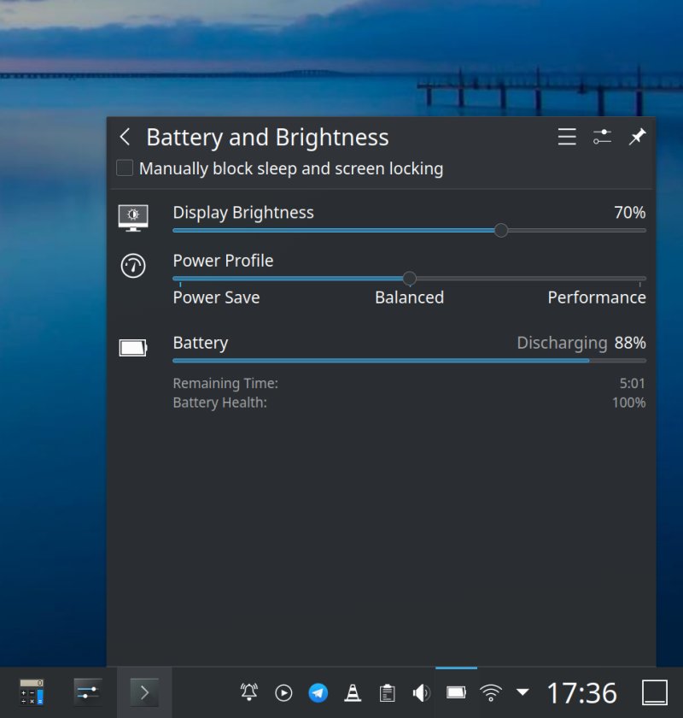Image resolution: width=683 pixels, height=718 pixels.
Task: Click the display brightness monitor icon
Action: click(133, 218)
